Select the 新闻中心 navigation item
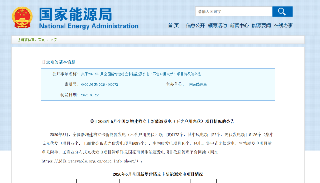The height and width of the screenshot is (183, 320). tap(239, 26)
